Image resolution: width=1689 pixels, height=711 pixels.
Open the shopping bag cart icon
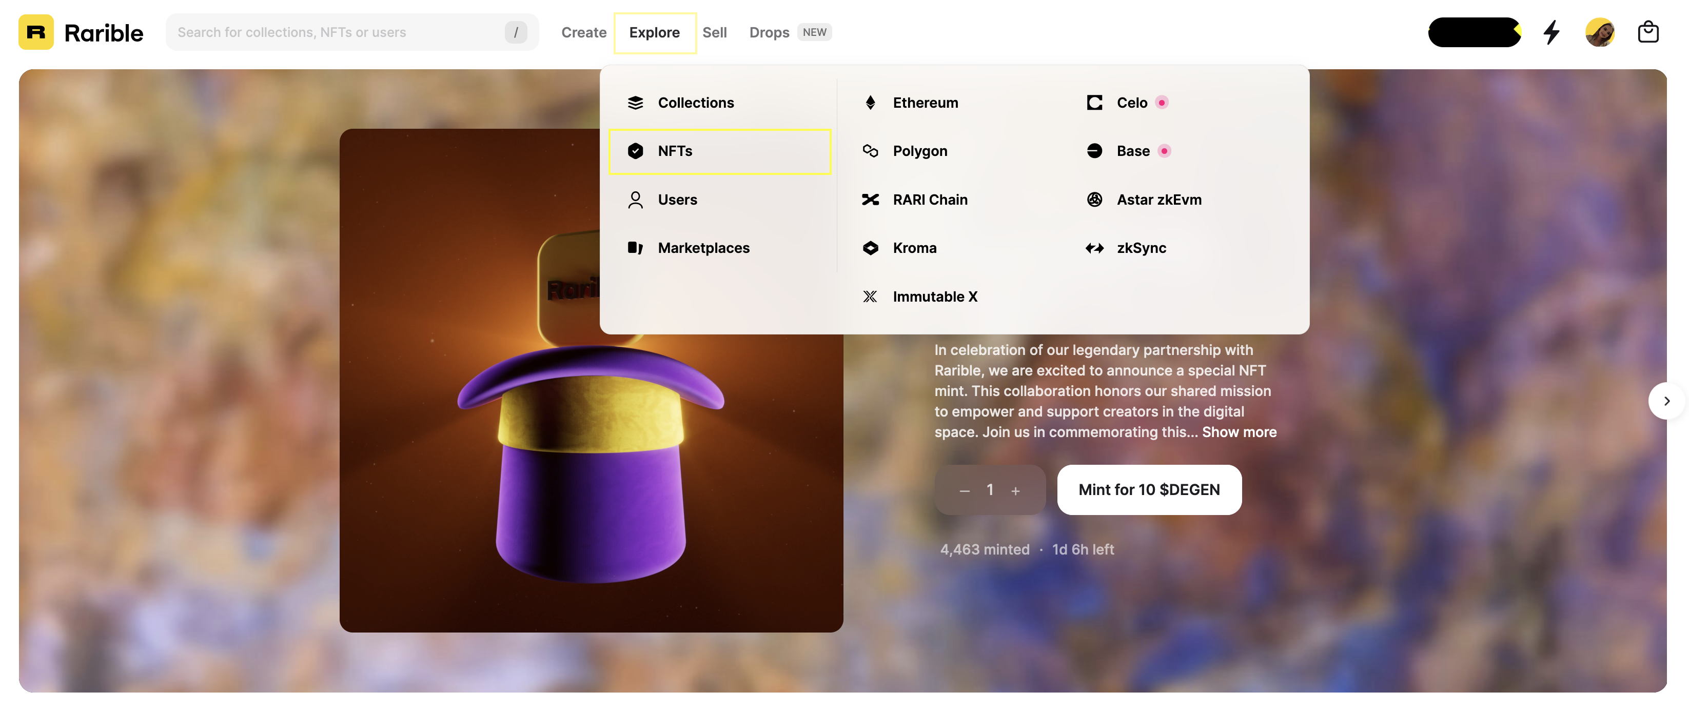pos(1647,32)
